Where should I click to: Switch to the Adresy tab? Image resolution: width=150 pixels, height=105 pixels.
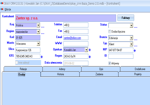click(x=62, y=69)
